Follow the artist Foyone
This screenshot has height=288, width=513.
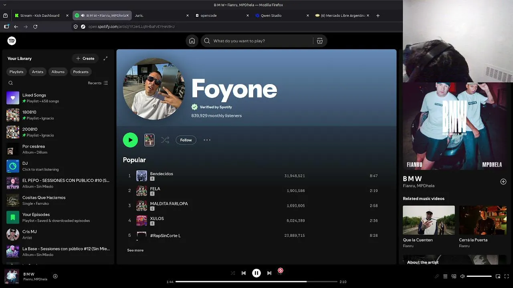tap(186, 140)
